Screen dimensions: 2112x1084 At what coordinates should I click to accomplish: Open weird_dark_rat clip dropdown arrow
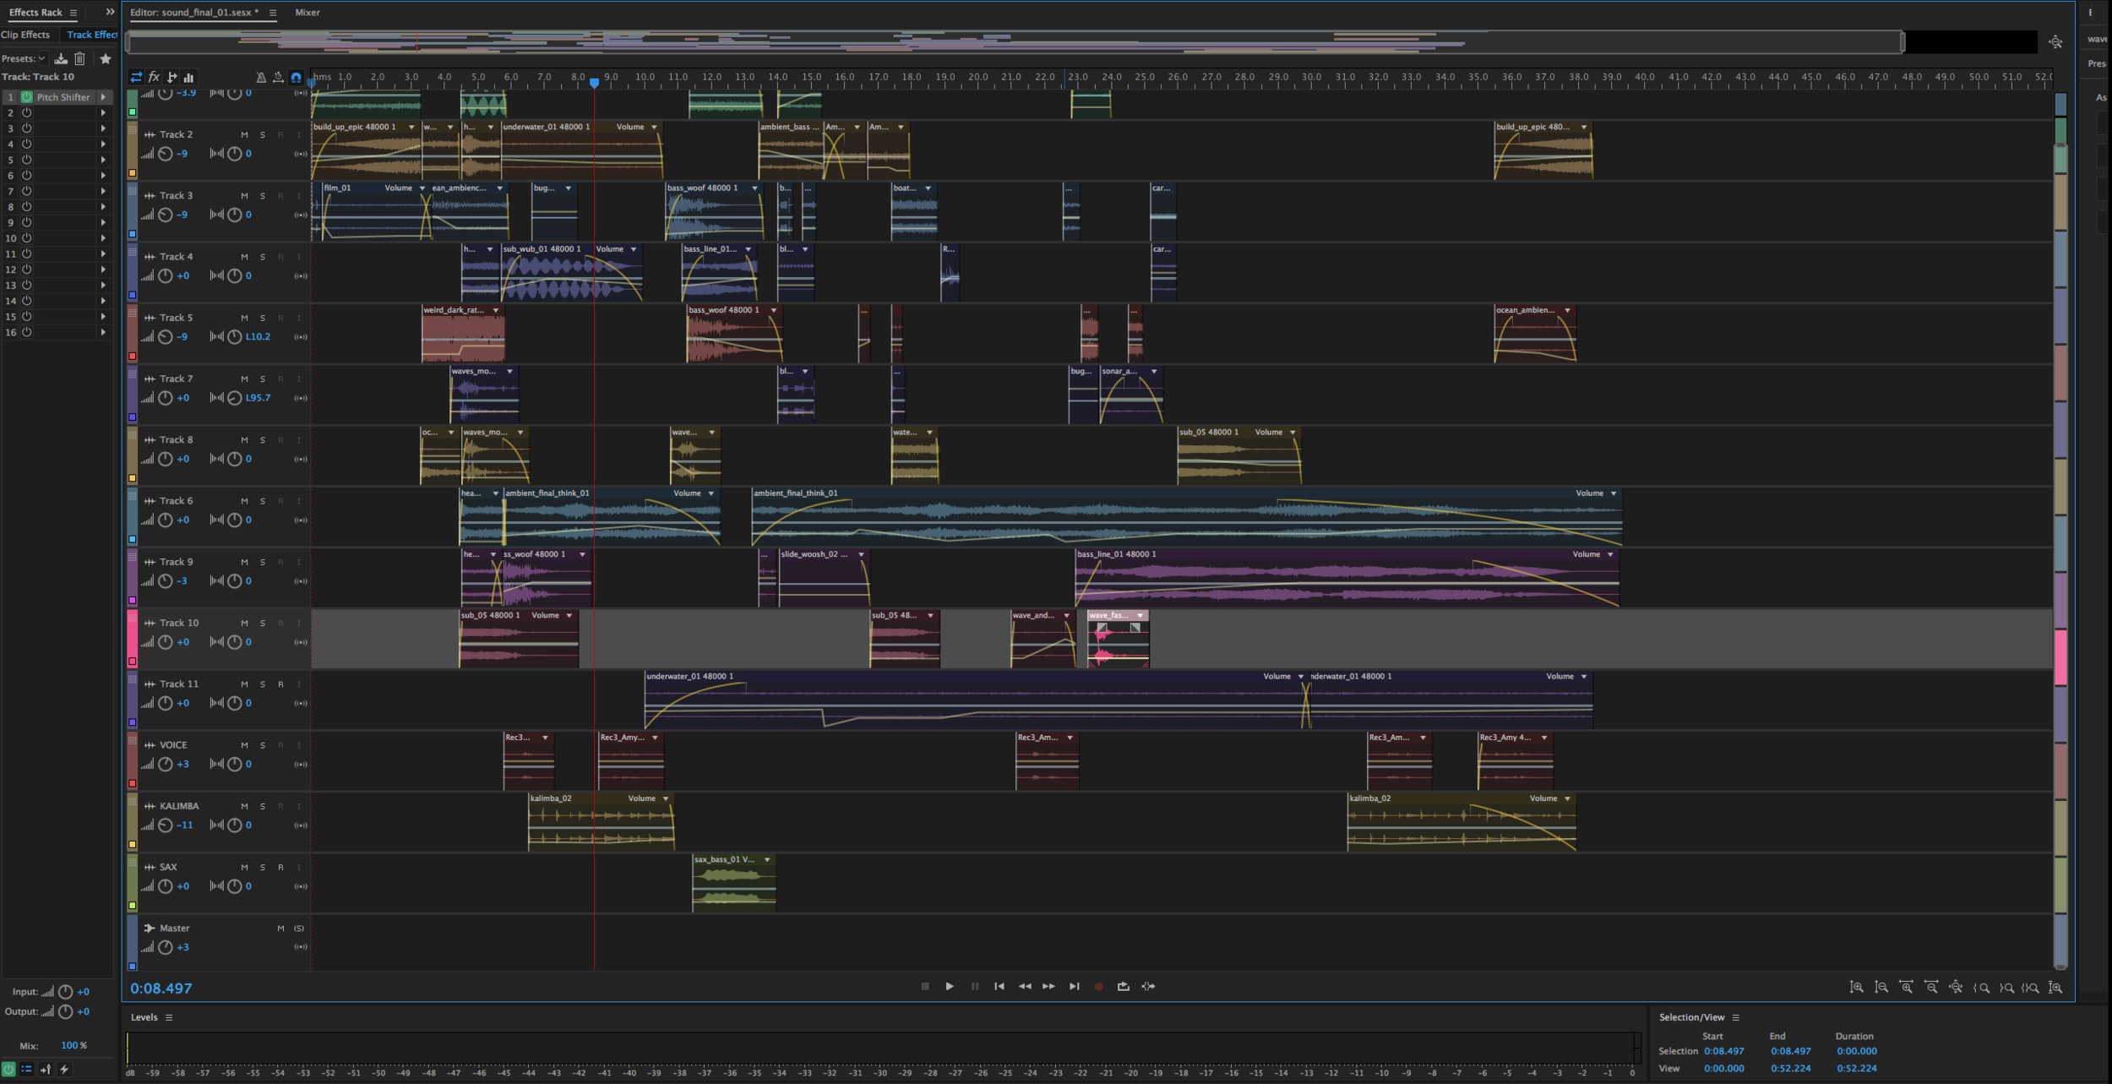point(496,311)
